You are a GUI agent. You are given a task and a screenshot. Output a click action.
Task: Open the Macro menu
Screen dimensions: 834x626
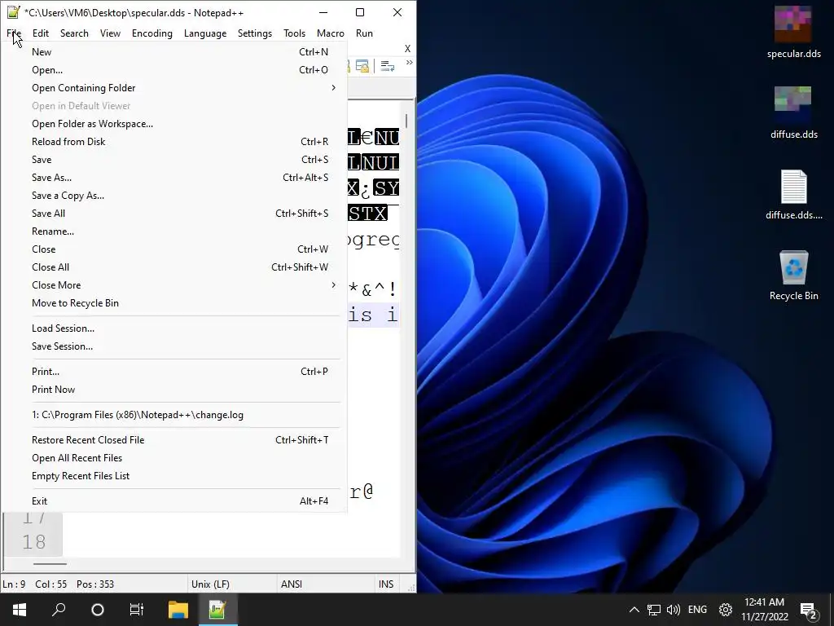(x=331, y=33)
